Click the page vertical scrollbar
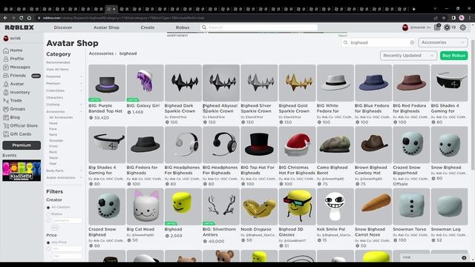 tap(473, 105)
